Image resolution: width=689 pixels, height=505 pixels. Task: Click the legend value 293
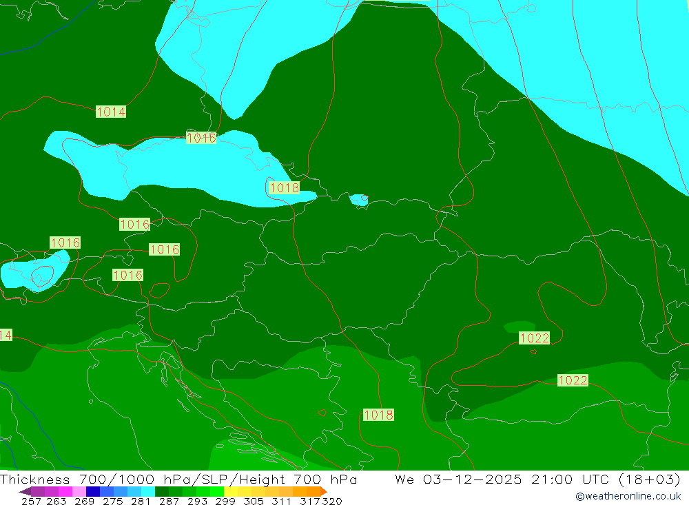pos(197,502)
